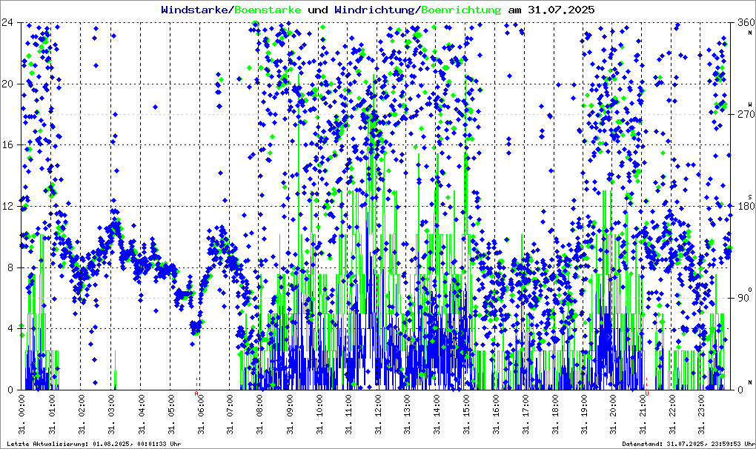Click the time label '31. 14:00'

(x=437, y=414)
